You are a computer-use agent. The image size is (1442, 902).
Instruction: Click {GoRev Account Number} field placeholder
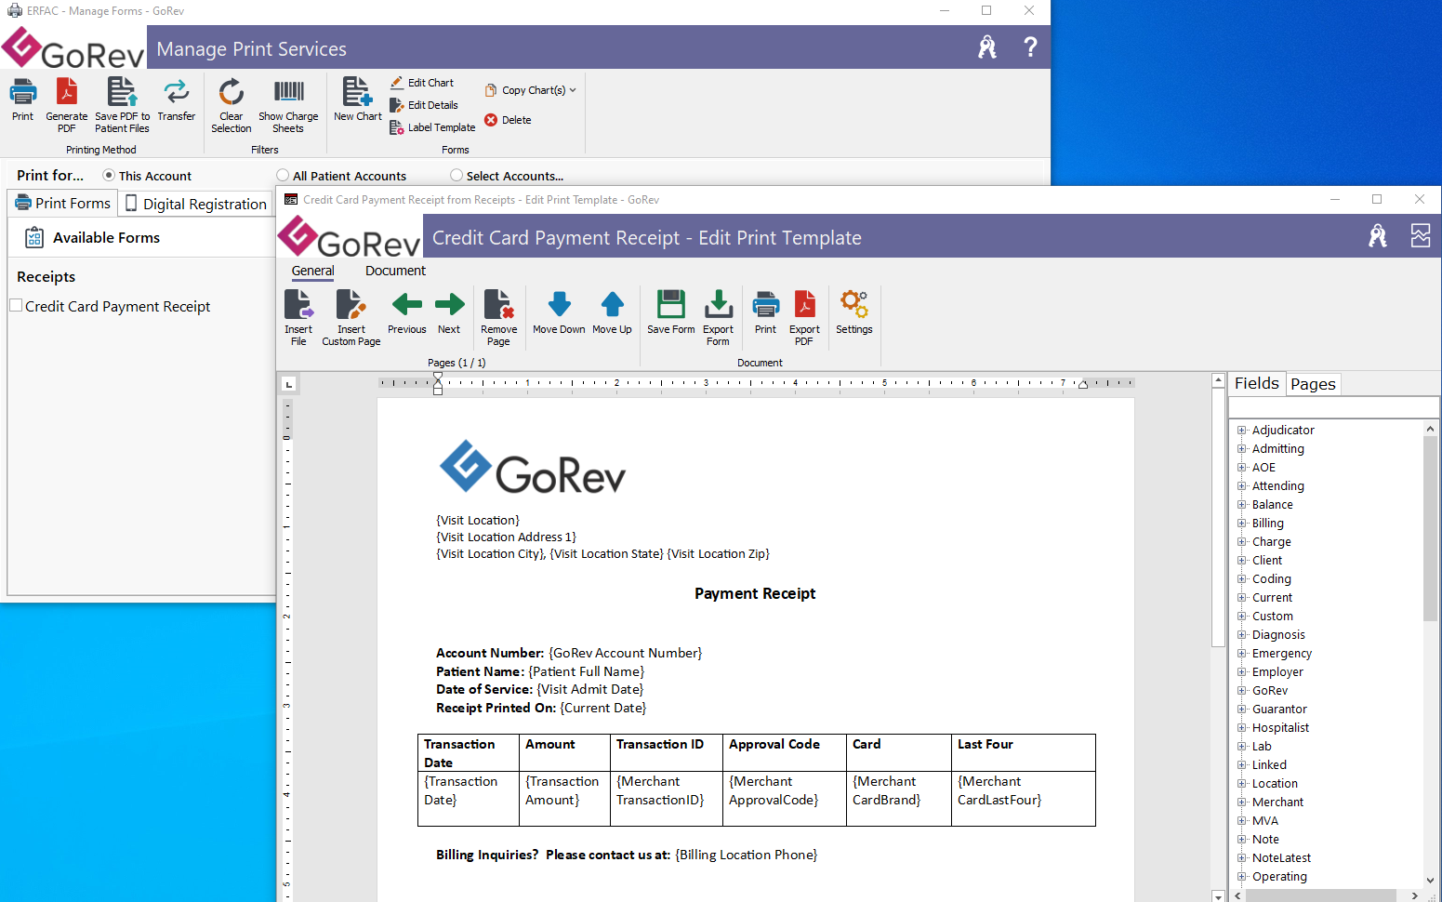[625, 653]
